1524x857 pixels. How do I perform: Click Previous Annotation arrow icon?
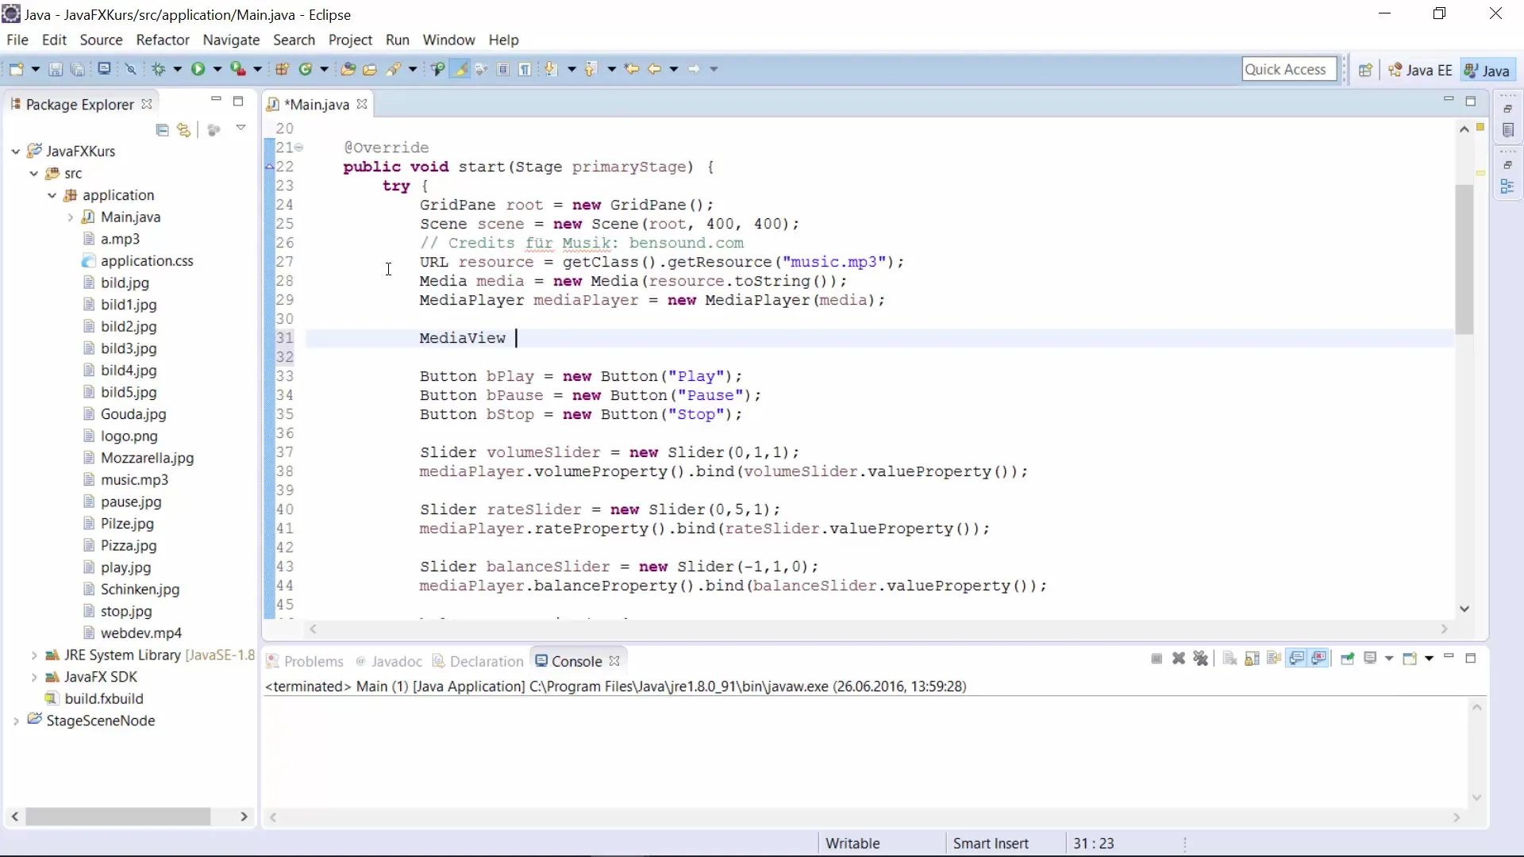pos(590,69)
